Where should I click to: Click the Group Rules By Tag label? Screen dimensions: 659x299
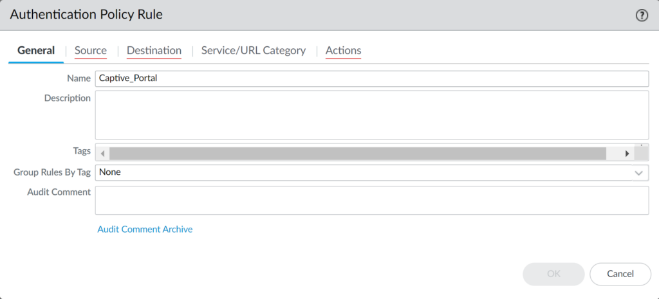click(52, 172)
